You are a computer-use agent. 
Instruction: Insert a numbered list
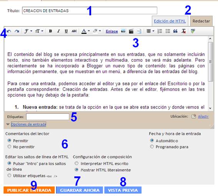click(x=160, y=31)
